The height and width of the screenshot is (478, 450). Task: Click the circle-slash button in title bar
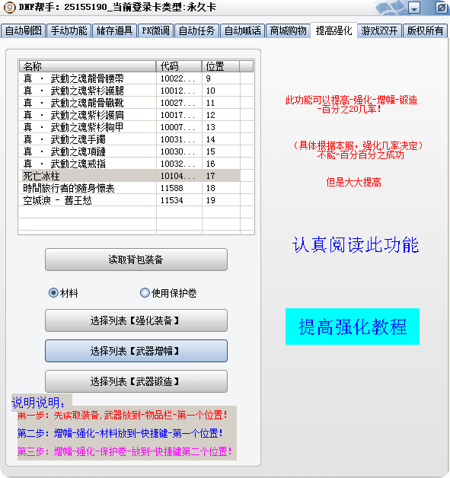coord(441,8)
